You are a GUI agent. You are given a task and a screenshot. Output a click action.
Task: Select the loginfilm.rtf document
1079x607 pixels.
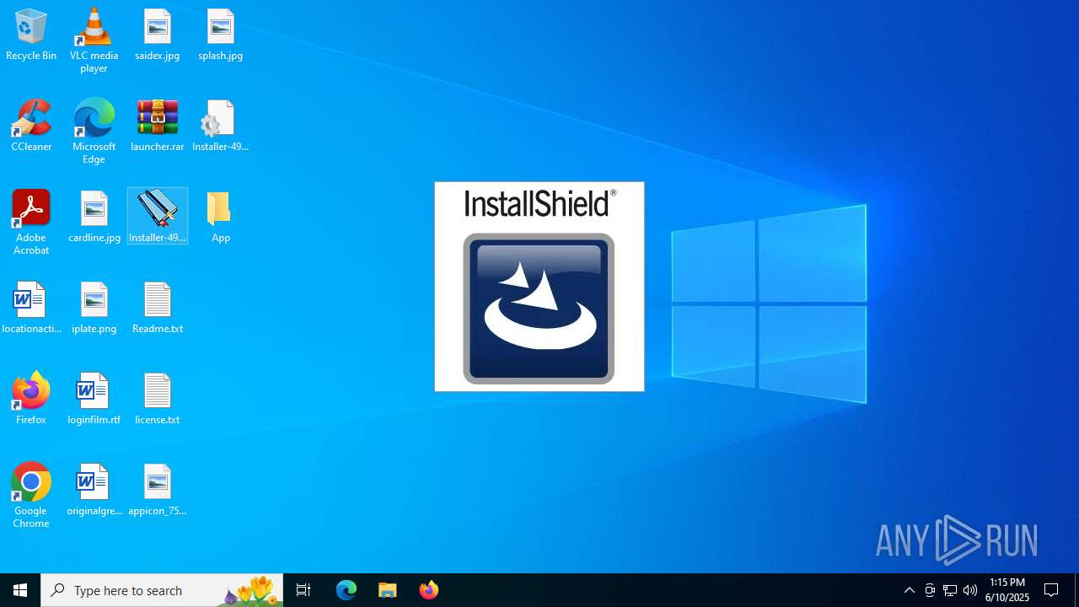94,399
